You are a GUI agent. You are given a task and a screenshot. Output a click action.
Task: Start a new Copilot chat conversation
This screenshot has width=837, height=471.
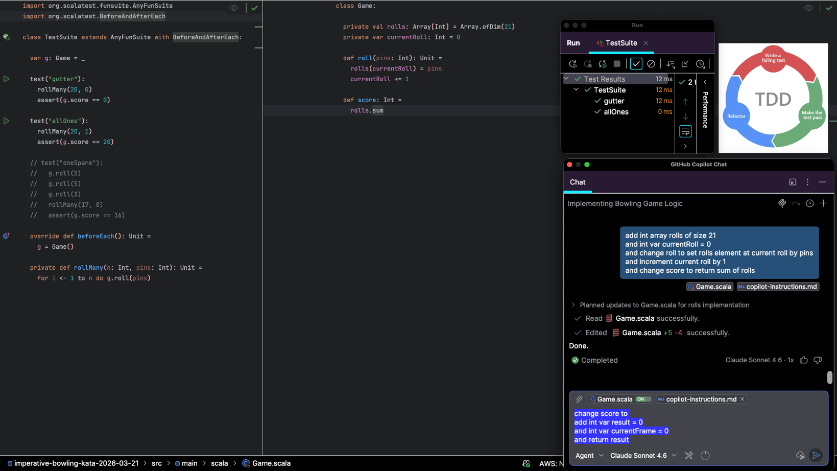(x=823, y=203)
